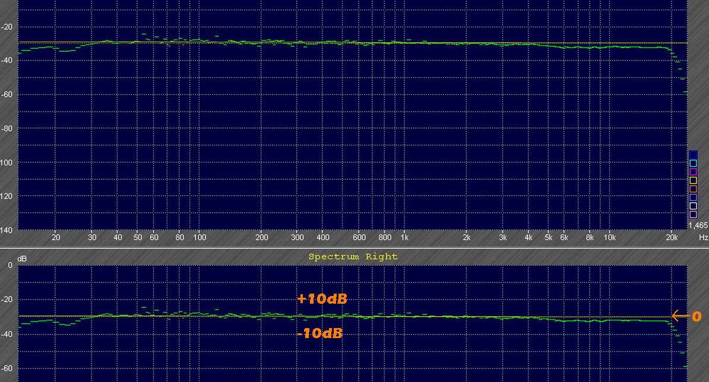This screenshot has height=382, width=709.
Task: Select the yellow trace color box
Action: (x=693, y=180)
